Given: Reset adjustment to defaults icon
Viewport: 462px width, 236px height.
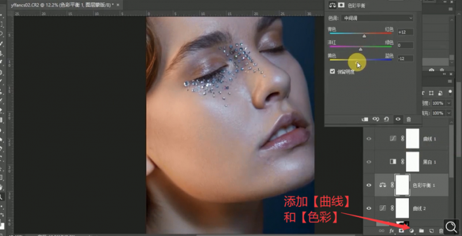Looking at the screenshot, I should (x=386, y=120).
